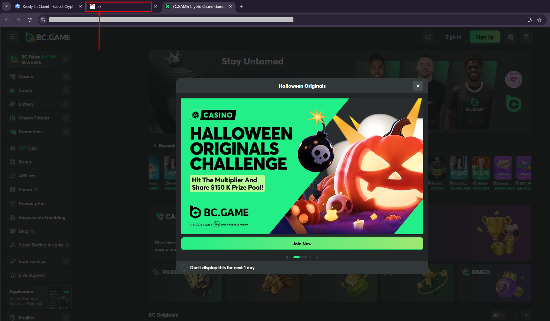Click the Blog icon

click(x=13, y=231)
